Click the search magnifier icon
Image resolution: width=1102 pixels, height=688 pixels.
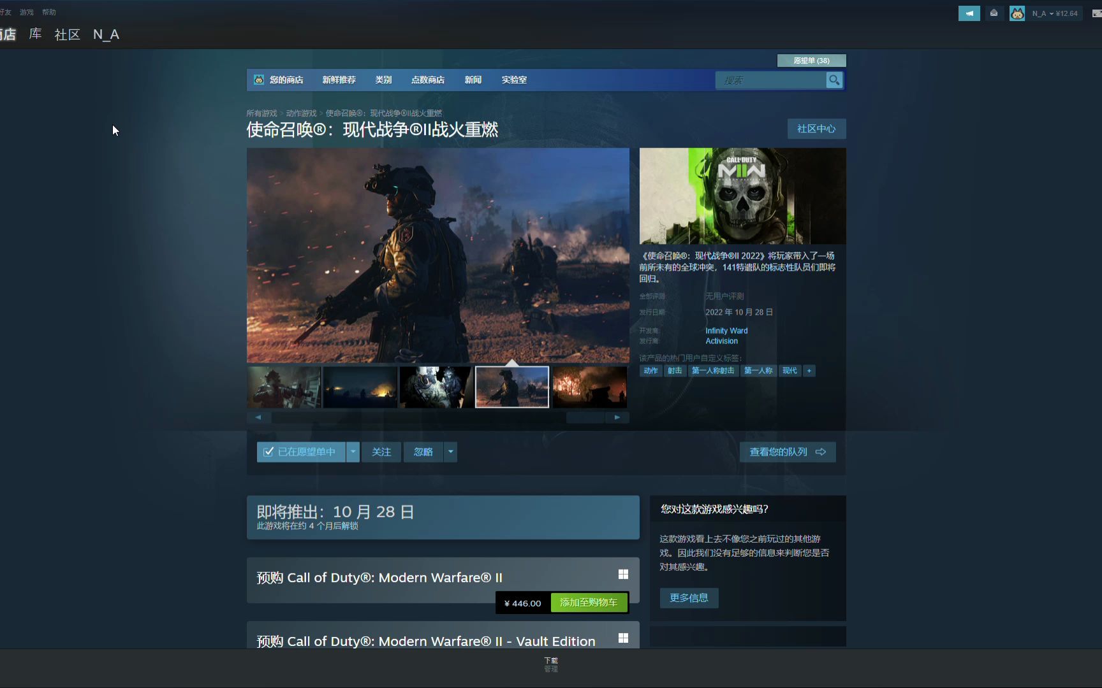834,80
